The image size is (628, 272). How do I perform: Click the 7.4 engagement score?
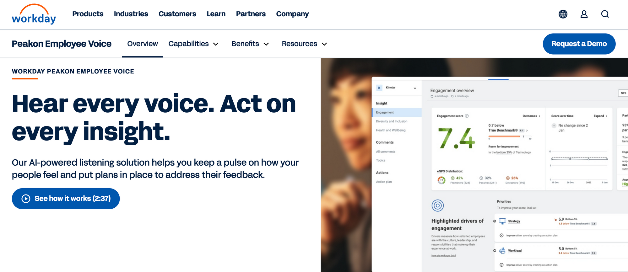point(456,138)
